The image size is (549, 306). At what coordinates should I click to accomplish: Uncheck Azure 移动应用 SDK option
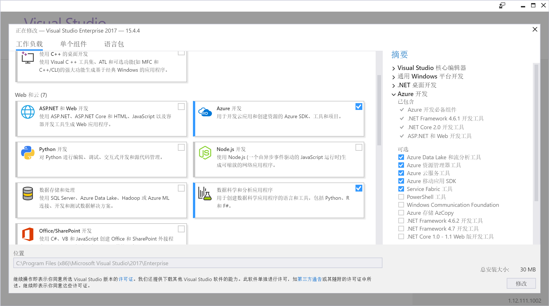(401, 181)
